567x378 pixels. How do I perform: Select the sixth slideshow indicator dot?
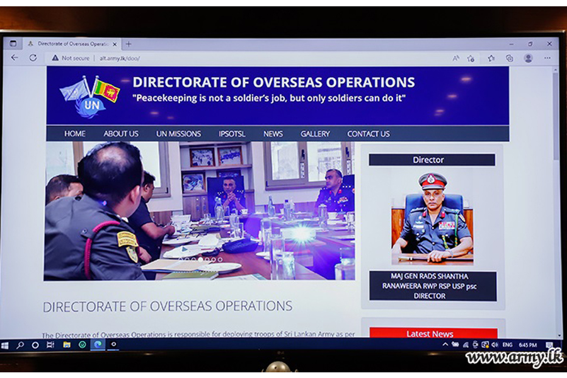tap(214, 260)
